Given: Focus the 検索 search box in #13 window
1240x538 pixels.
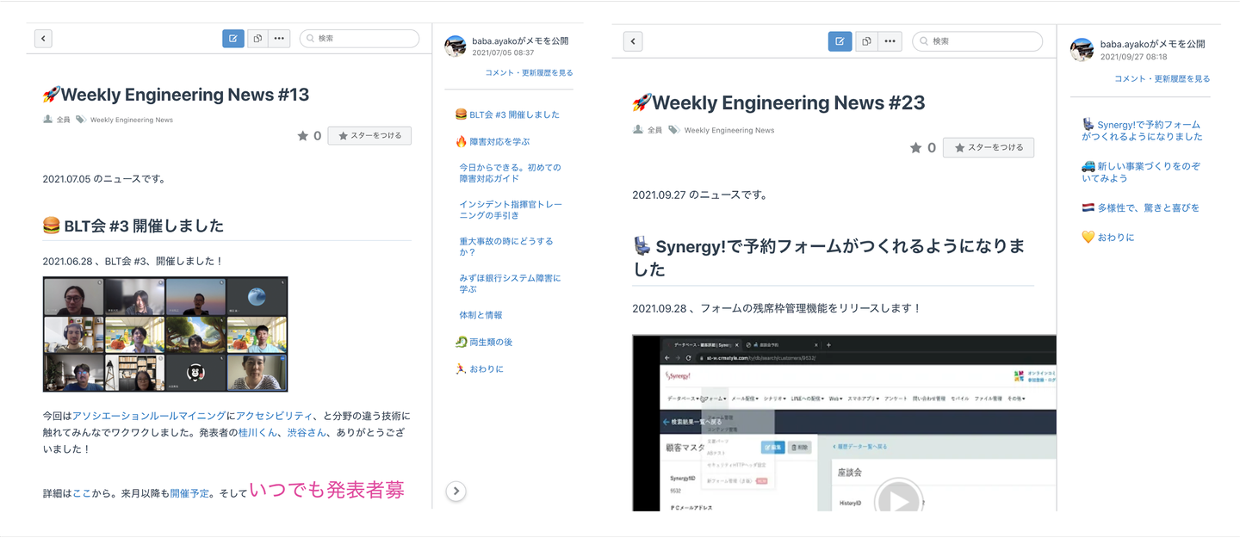Looking at the screenshot, I should 359,39.
